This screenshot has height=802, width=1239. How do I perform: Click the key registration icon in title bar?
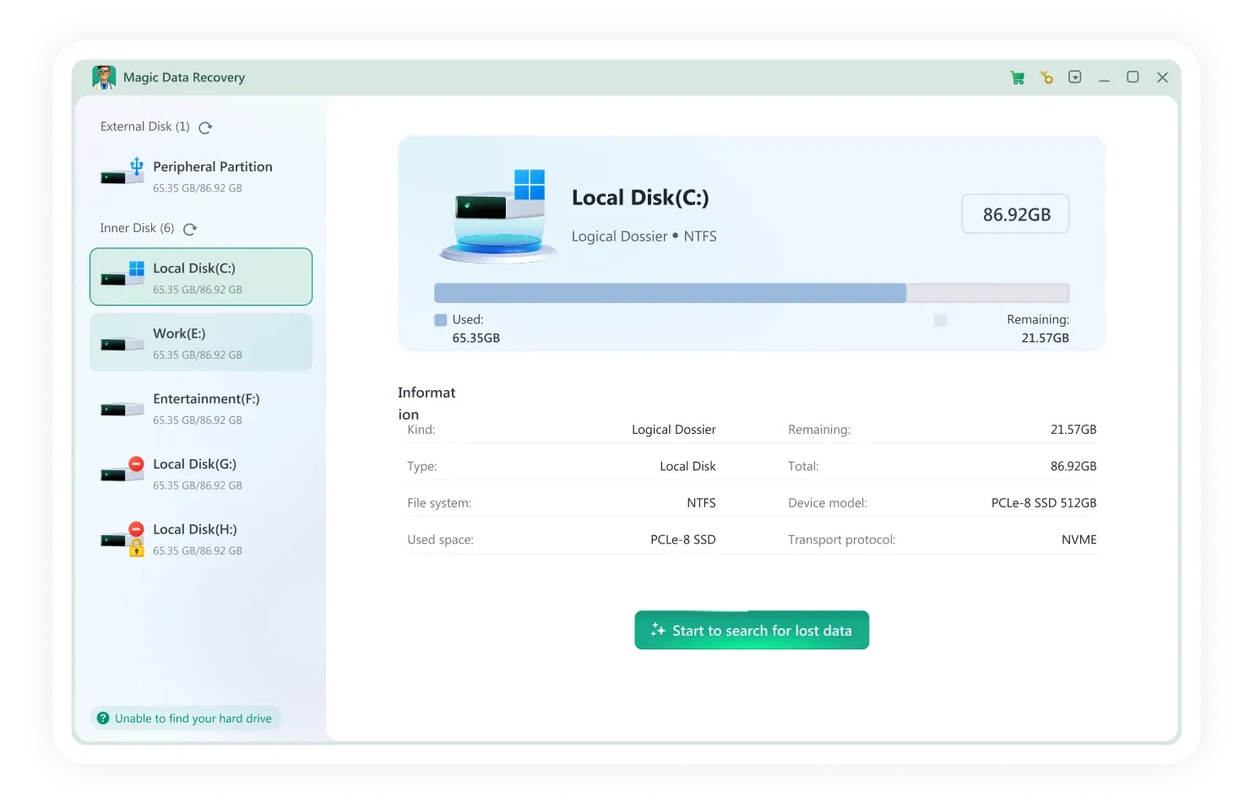[x=1046, y=78]
